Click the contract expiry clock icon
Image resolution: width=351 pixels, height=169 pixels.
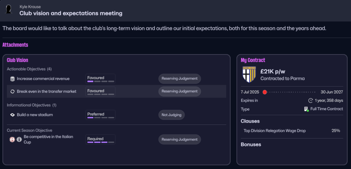[x=311, y=101]
